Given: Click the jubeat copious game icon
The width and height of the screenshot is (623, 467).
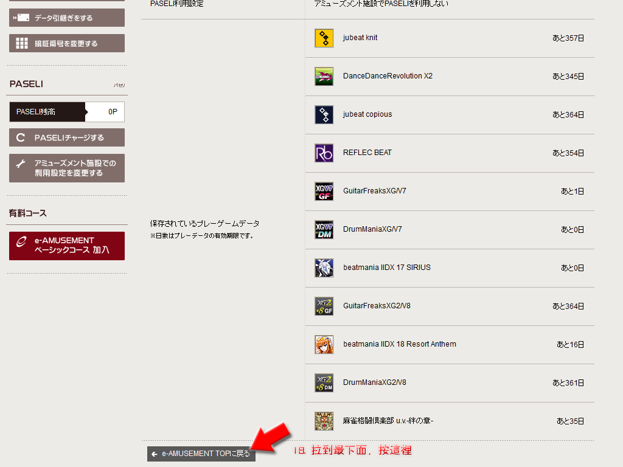Looking at the screenshot, I should click(324, 115).
